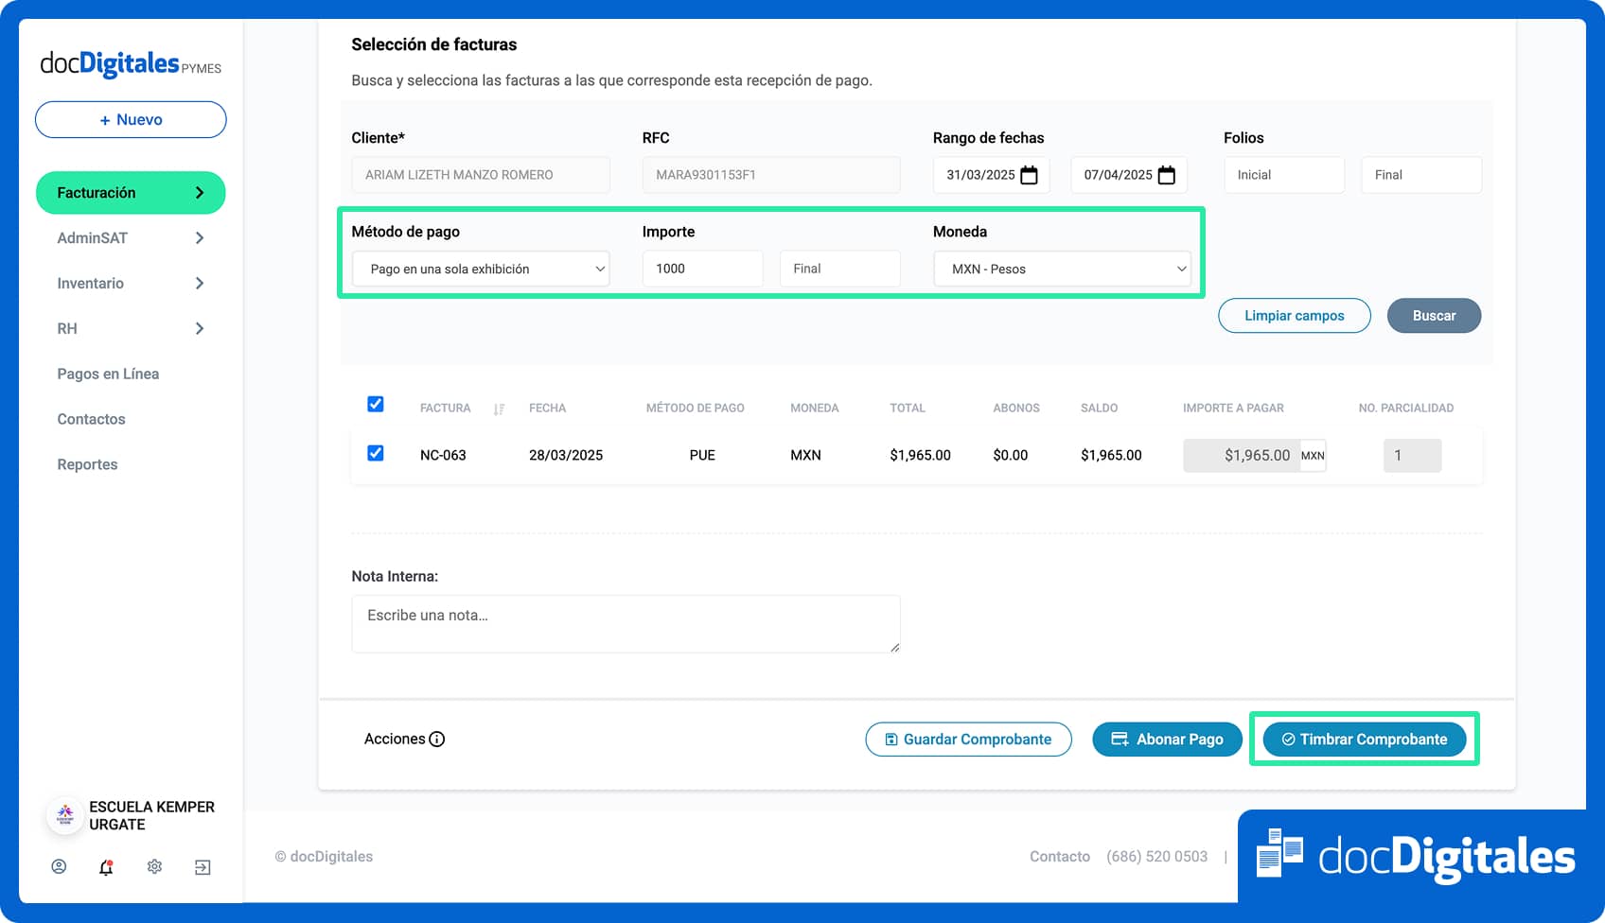Click the Contacto phone (686) 520 0503
This screenshot has width=1605, height=923.
tap(1156, 857)
